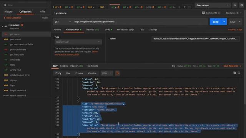Open the JSON format dropdown
This screenshot has height=138, width=246.
coord(106,73)
